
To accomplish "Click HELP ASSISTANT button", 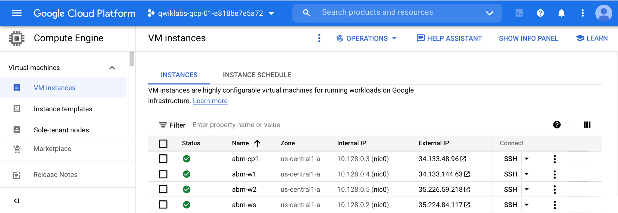I will [x=449, y=39].
